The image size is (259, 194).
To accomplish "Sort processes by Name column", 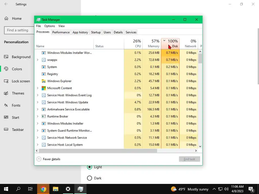I will 64,44.
